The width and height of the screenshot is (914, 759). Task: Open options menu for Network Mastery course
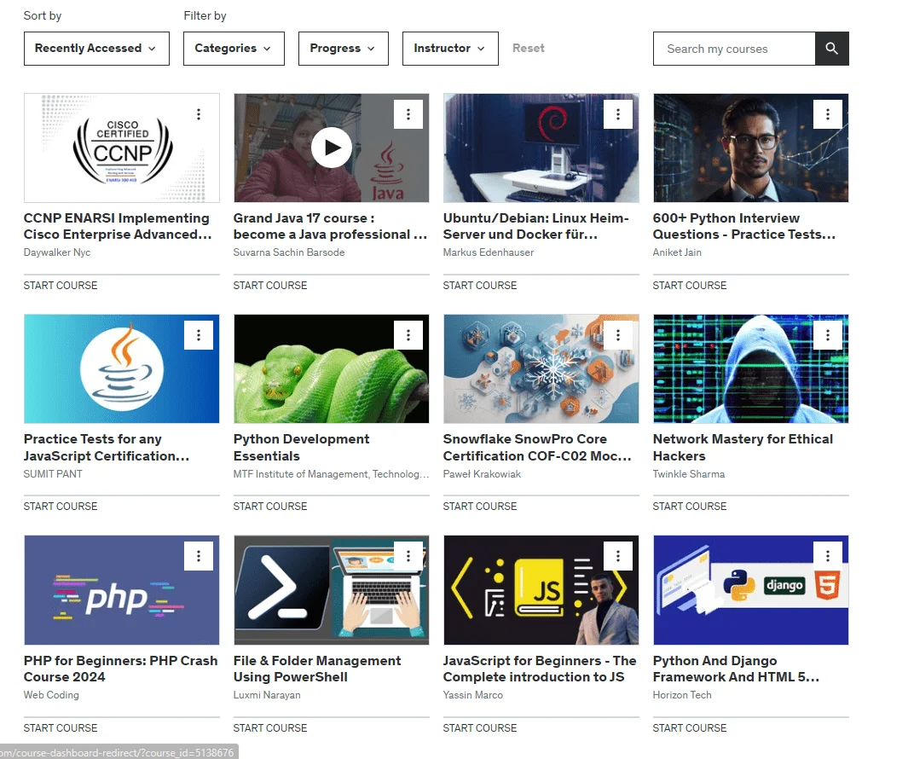[x=828, y=335]
